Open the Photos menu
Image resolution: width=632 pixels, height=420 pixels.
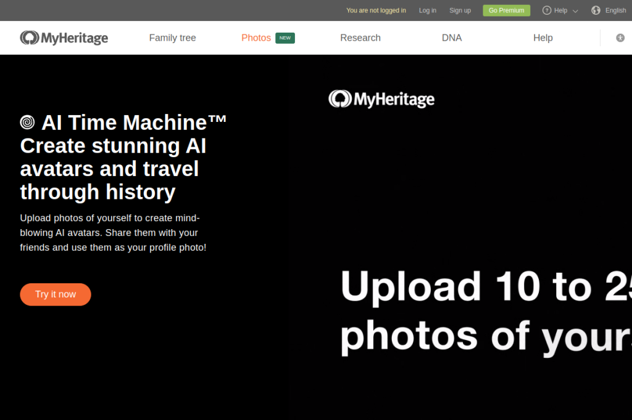[256, 38]
